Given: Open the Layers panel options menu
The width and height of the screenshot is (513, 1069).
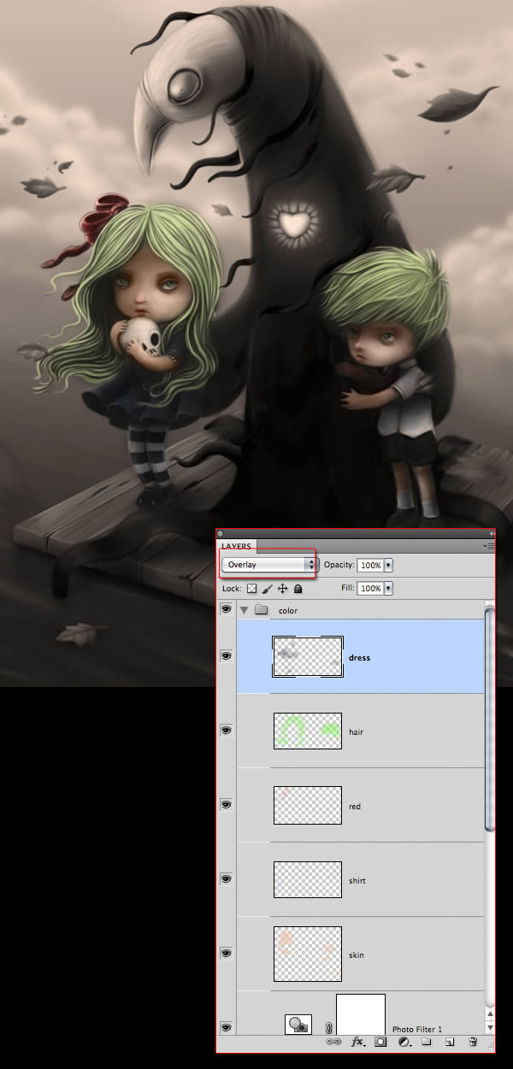Looking at the screenshot, I should click(x=489, y=545).
